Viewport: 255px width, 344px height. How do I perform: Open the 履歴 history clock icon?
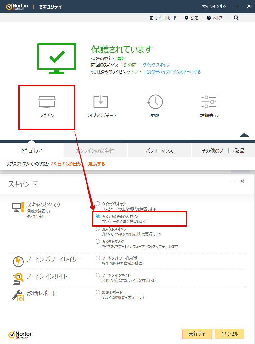[155, 102]
